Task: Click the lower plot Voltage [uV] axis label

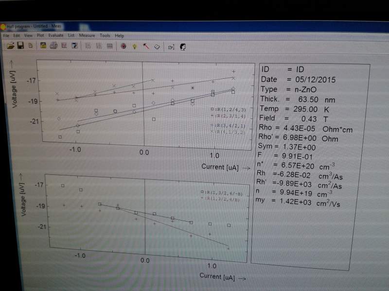Action: coord(22,199)
